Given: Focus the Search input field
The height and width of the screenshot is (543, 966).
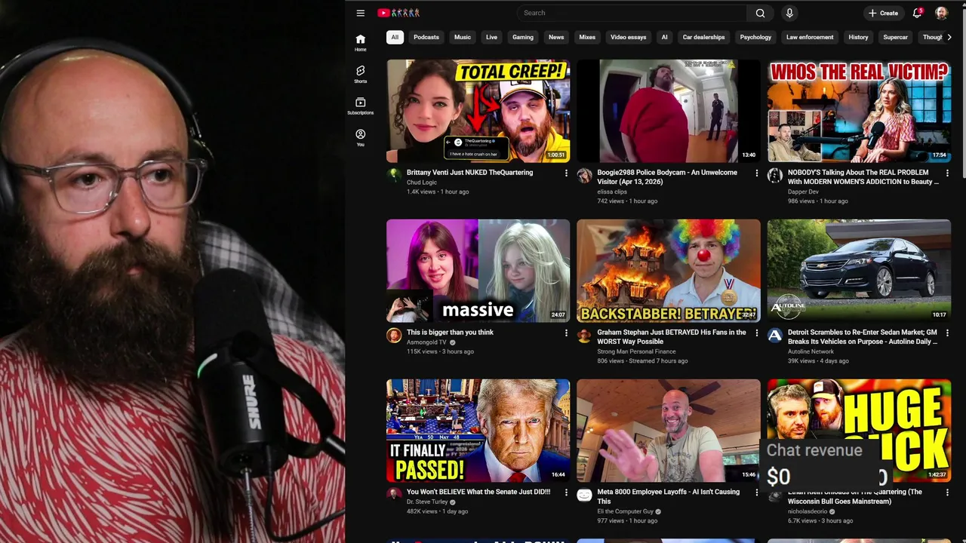Looking at the screenshot, I should point(632,13).
